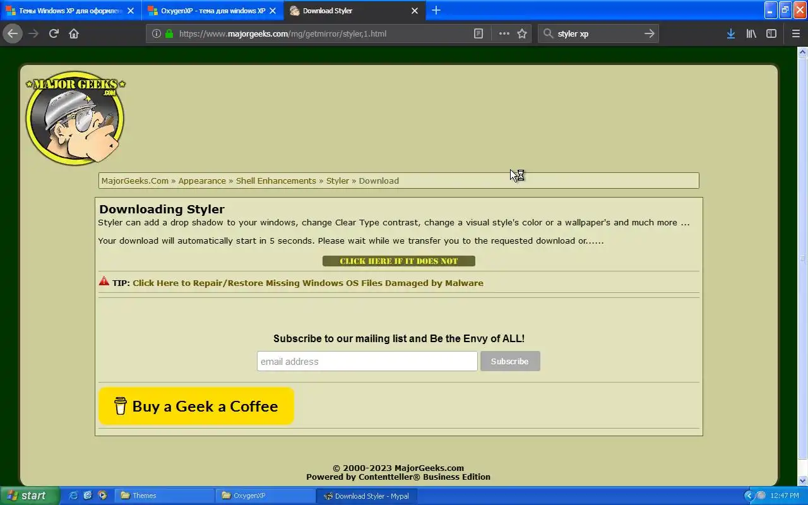Close the Темы Windows XP tab
This screenshot has height=505, width=808.
pyautogui.click(x=131, y=11)
